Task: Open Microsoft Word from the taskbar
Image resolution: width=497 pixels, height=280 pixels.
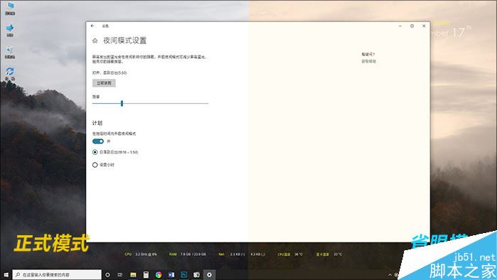Action: pyautogui.click(x=171, y=275)
